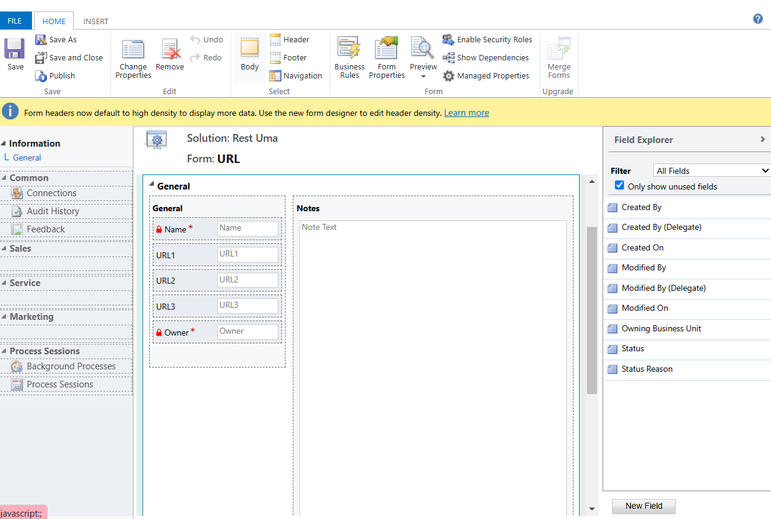The height and width of the screenshot is (519, 771).
Task: Collapse the Service navigation group
Action: (4, 283)
